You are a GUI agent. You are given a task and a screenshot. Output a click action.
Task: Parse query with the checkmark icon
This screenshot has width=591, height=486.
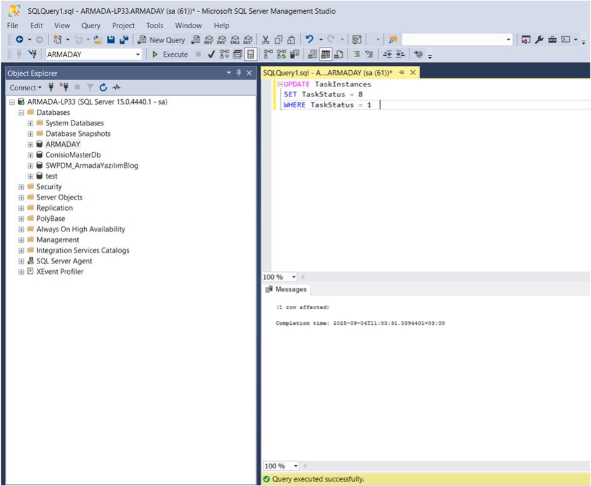point(211,55)
